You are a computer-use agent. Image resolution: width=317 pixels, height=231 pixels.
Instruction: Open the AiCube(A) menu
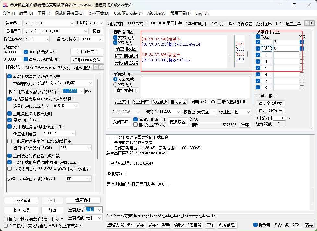pyautogui.click(x=156, y=13)
